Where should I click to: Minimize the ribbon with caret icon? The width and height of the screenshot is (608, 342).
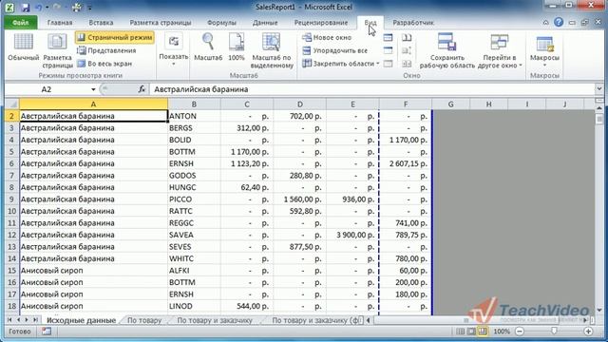pos(545,23)
